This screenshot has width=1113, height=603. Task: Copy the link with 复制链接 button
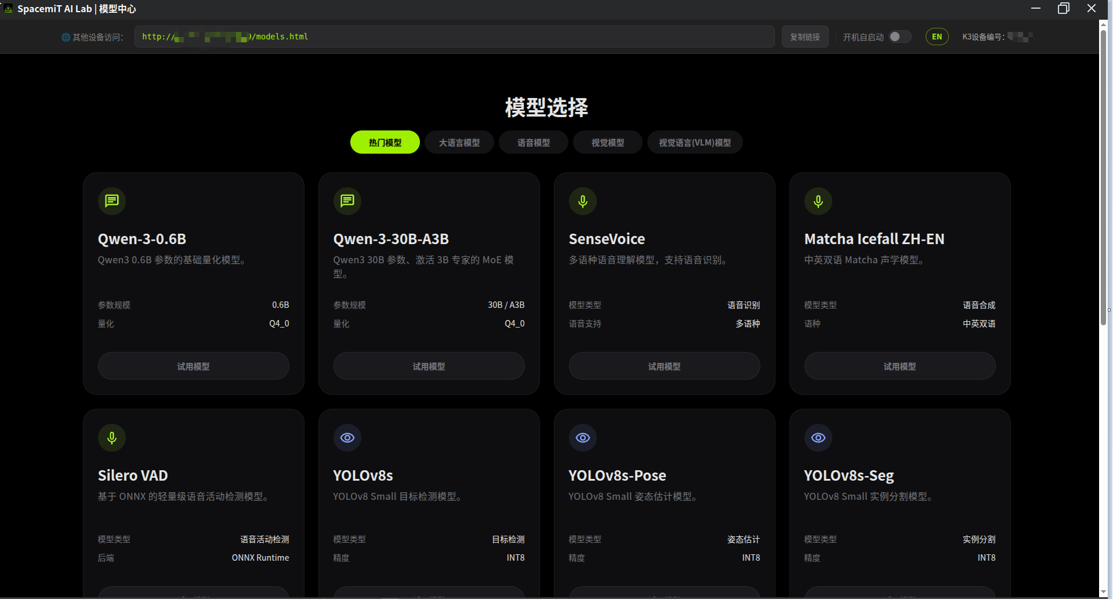(805, 37)
